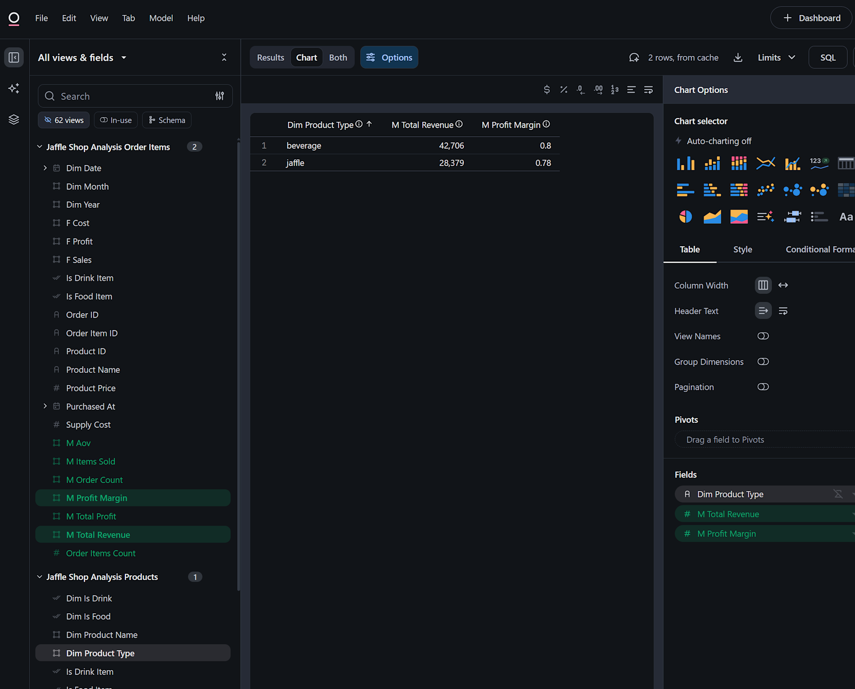The height and width of the screenshot is (689, 855).
Task: Select the pie chart type icon
Action: tap(685, 217)
